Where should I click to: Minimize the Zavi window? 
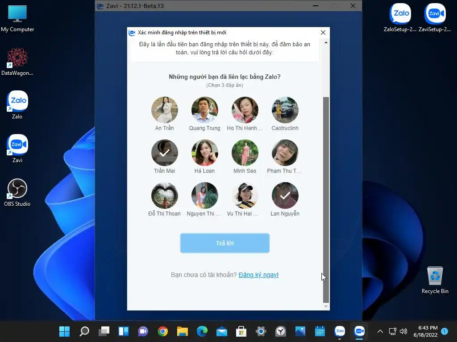pyautogui.click(x=316, y=6)
